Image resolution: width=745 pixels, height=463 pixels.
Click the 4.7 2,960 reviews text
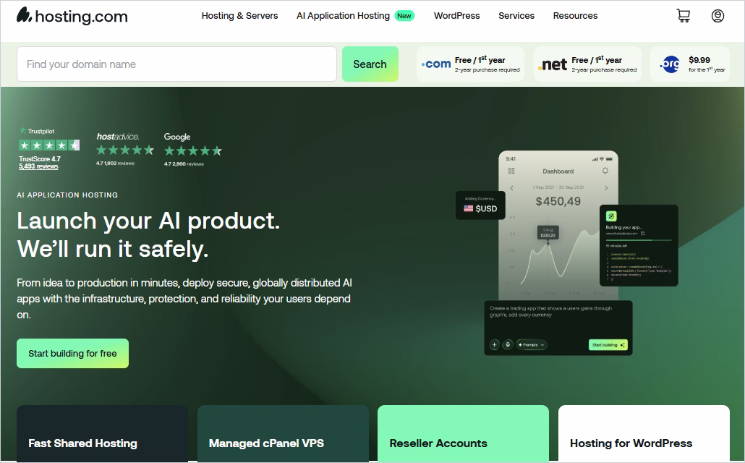click(184, 164)
